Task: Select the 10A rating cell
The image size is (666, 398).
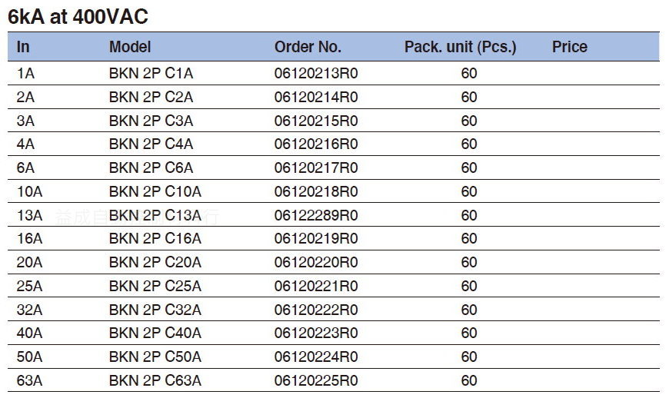Action: 29,191
